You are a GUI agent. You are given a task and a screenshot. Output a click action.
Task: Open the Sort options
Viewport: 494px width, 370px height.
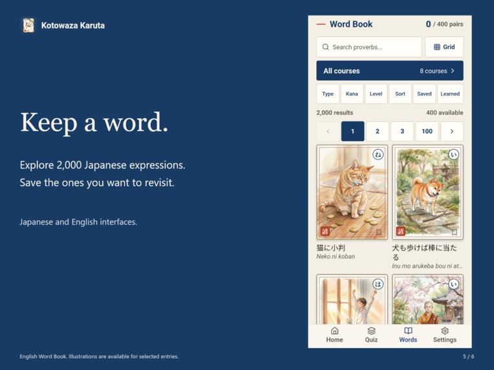pos(400,94)
